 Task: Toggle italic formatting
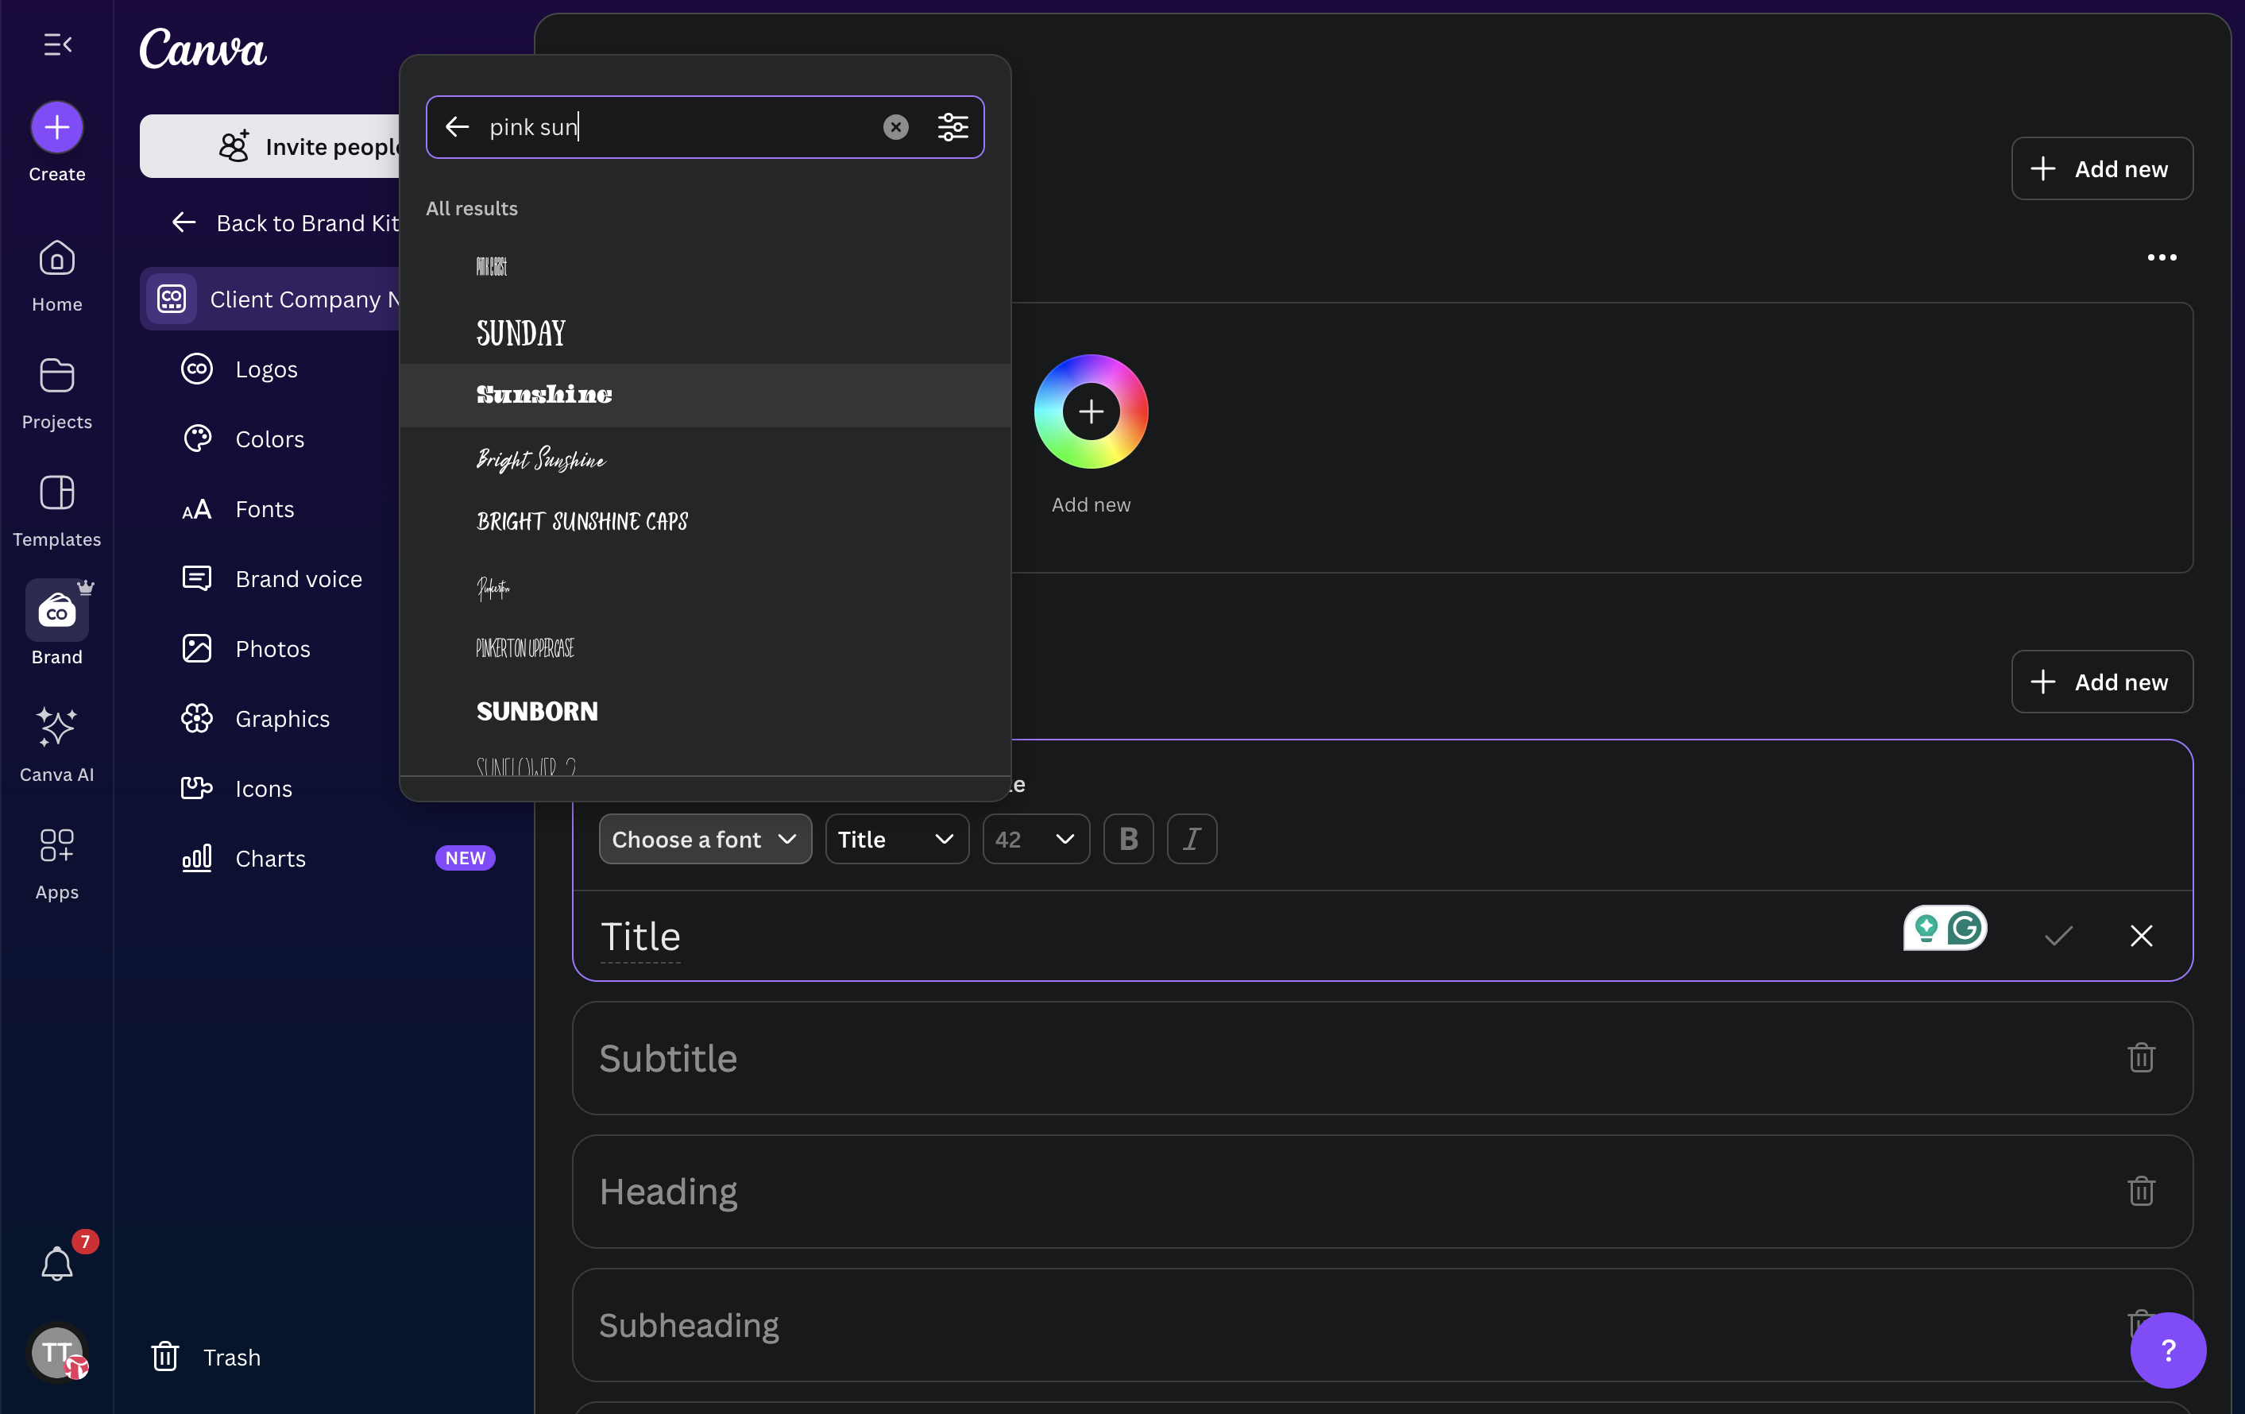[x=1192, y=839]
